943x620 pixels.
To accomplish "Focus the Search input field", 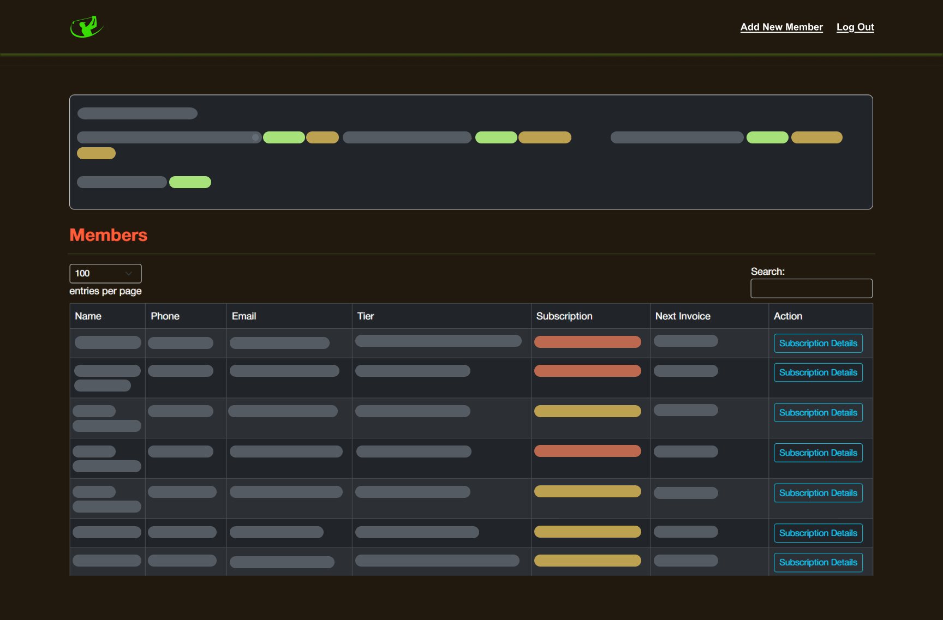I will (x=811, y=288).
